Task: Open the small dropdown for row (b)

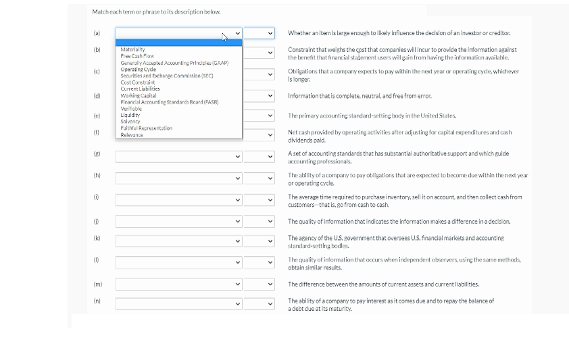Action: tap(259, 53)
